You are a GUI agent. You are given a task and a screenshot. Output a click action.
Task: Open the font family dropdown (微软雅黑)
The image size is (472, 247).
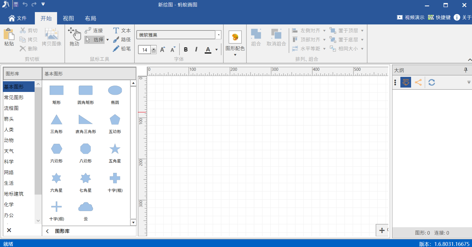pos(218,35)
